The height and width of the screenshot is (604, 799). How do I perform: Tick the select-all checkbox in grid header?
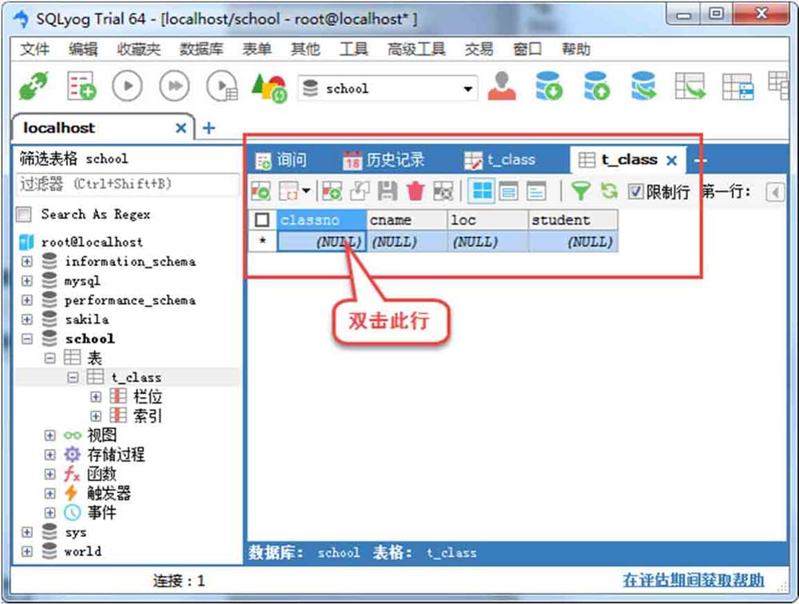coord(262,221)
